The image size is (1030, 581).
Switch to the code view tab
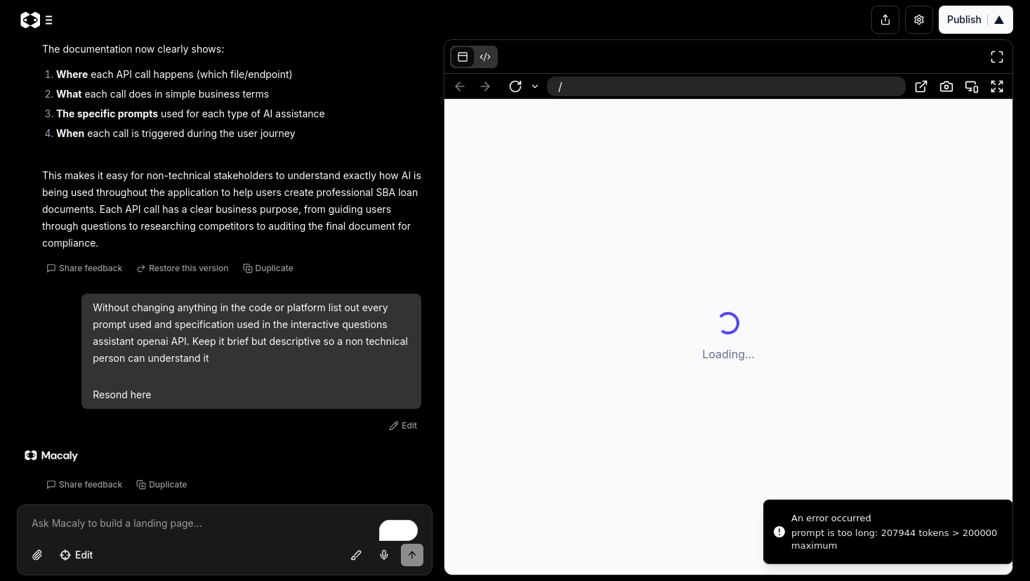click(485, 57)
